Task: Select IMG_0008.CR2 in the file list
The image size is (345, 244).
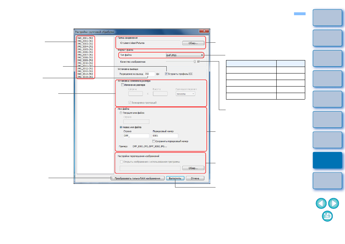Action: (85, 58)
